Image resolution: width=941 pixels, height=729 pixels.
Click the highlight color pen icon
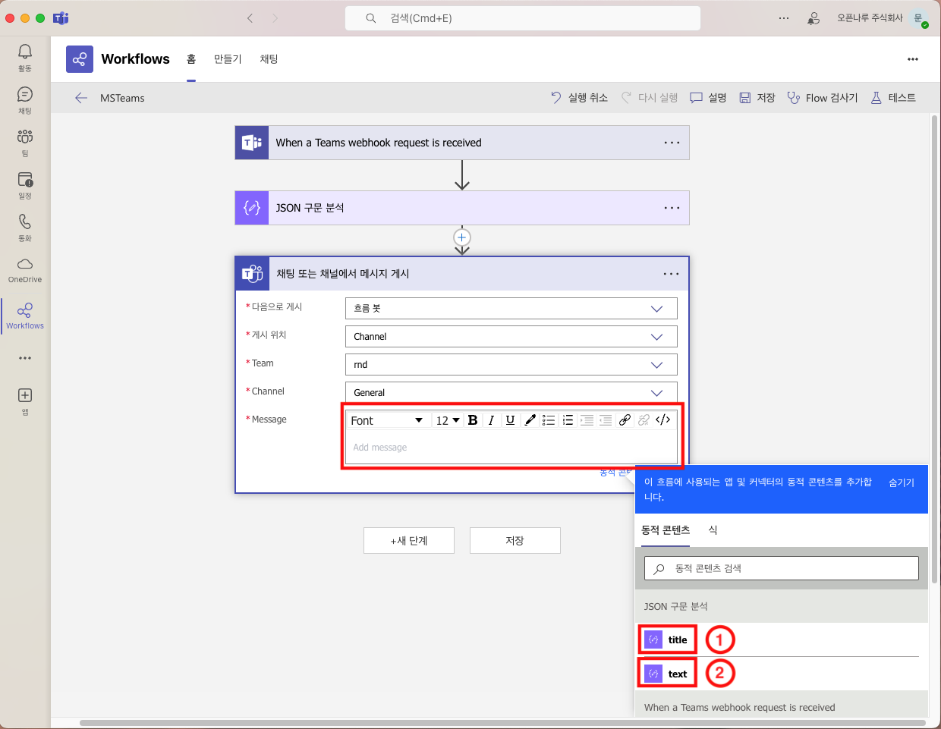click(x=530, y=420)
